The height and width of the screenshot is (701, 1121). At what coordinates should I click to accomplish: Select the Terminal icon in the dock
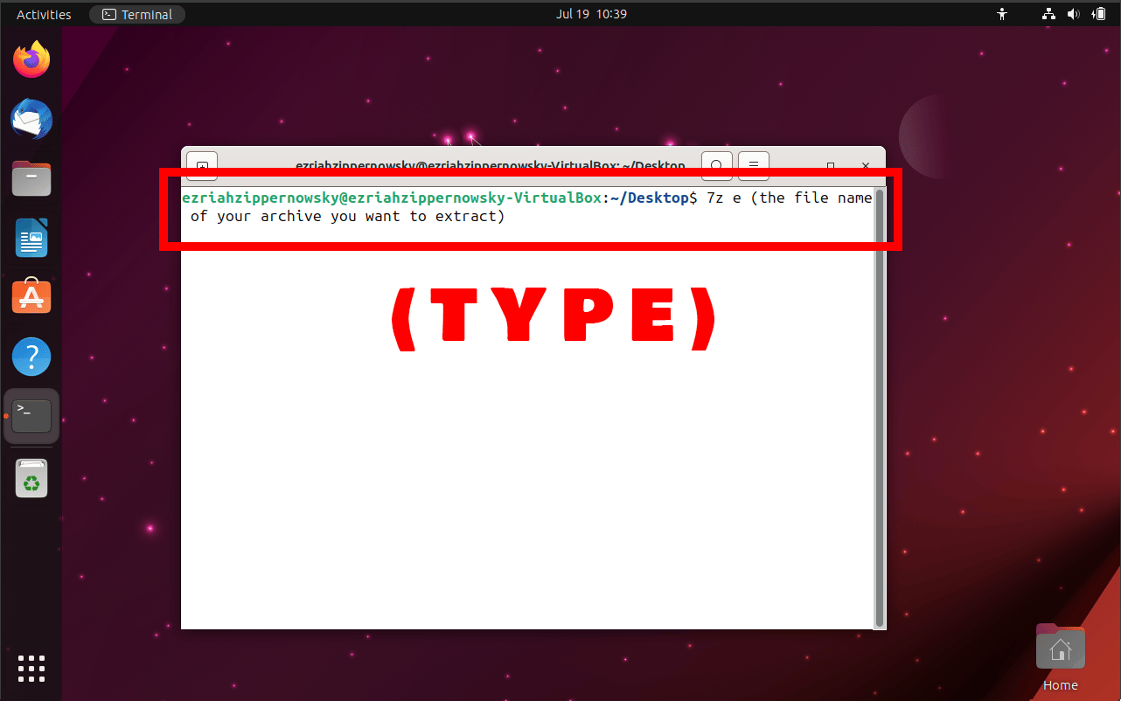(31, 416)
